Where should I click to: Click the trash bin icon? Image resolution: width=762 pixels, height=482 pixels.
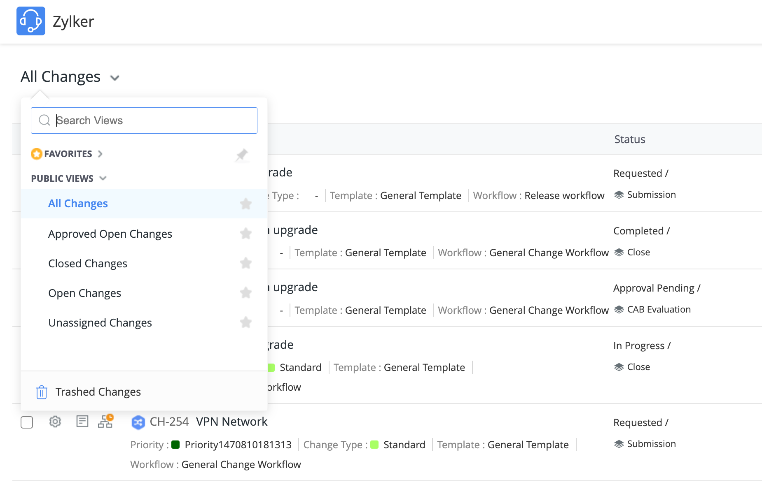click(x=42, y=392)
